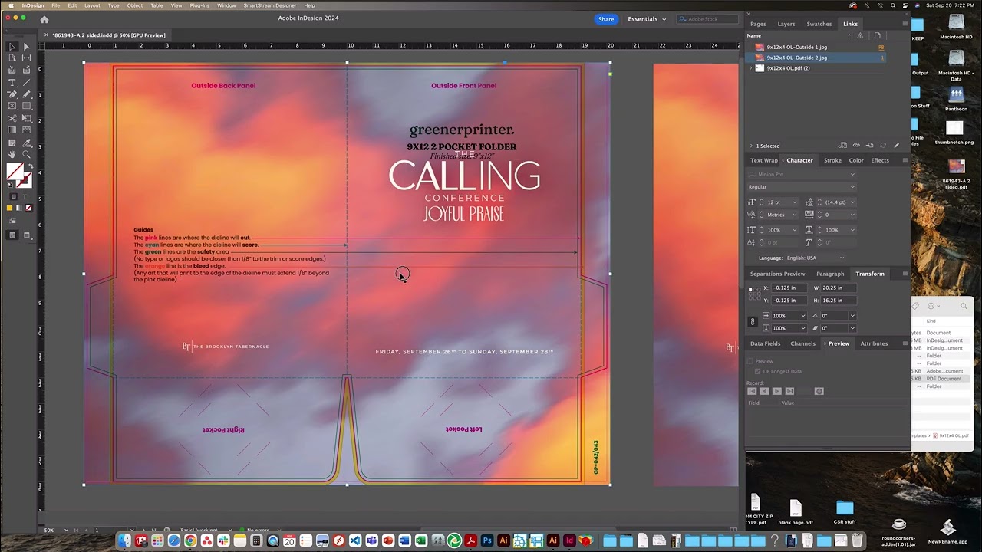Toggle formatting affects text button
Image resolution: width=982 pixels, height=552 pixels.
pyautogui.click(x=25, y=195)
